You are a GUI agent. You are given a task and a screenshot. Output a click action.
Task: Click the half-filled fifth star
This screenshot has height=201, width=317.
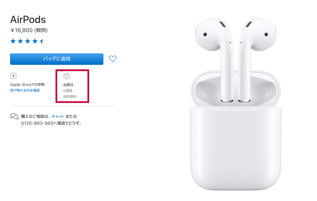pos(42,41)
